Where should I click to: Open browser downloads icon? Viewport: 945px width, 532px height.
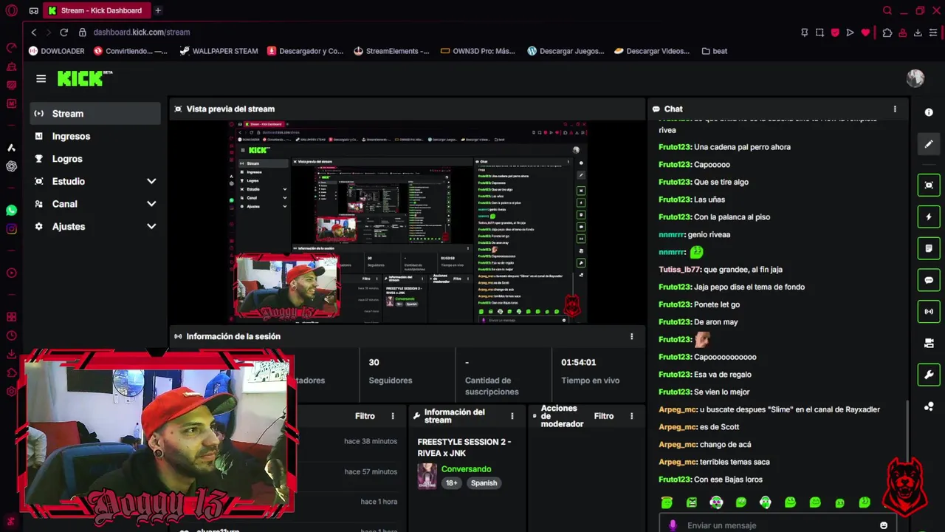click(x=918, y=33)
